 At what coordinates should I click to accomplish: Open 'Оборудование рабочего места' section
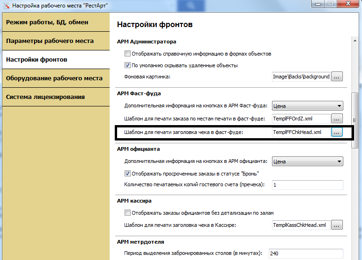coord(56,78)
